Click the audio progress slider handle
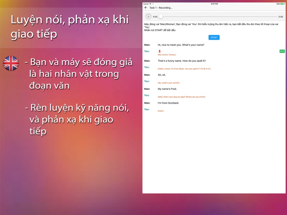Image resolution: width=287 pixels, height=215 pixels. [161, 17]
